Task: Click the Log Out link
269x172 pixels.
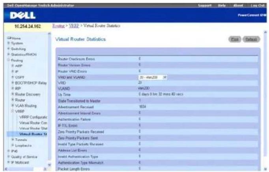Action: [258, 6]
